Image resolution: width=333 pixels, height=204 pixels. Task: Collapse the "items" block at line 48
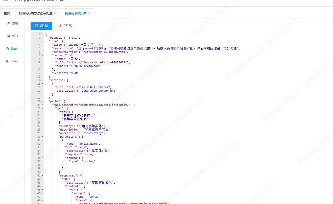click(42, 200)
